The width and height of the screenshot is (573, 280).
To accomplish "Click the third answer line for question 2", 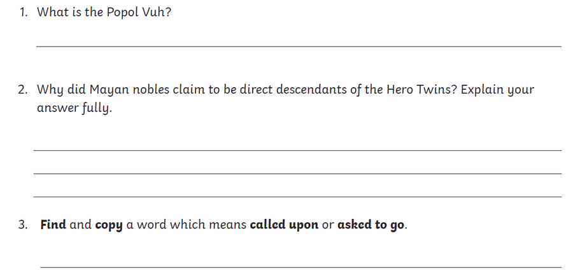I will [297, 197].
